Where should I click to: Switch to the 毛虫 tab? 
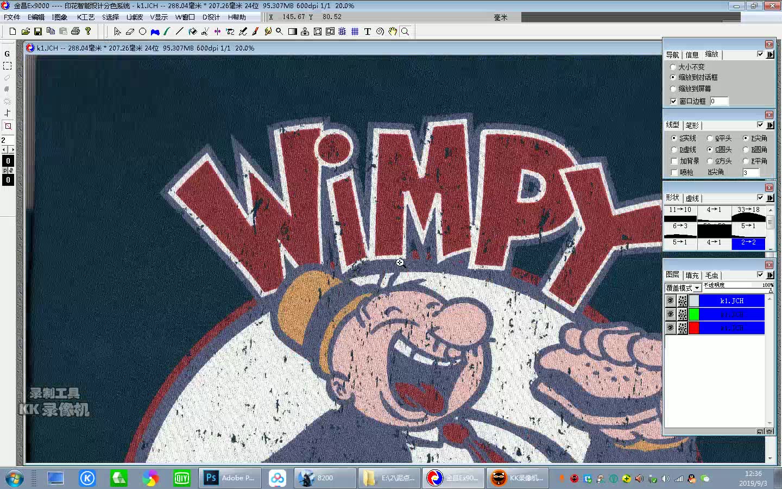(x=711, y=275)
